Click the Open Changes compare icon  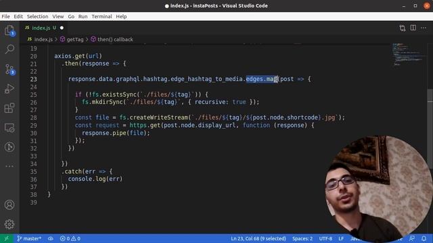403,28
